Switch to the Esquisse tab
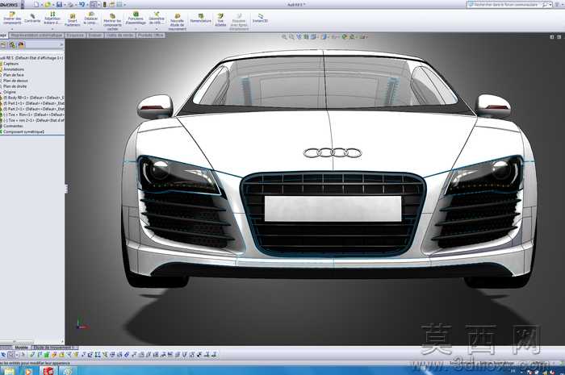 click(x=75, y=35)
